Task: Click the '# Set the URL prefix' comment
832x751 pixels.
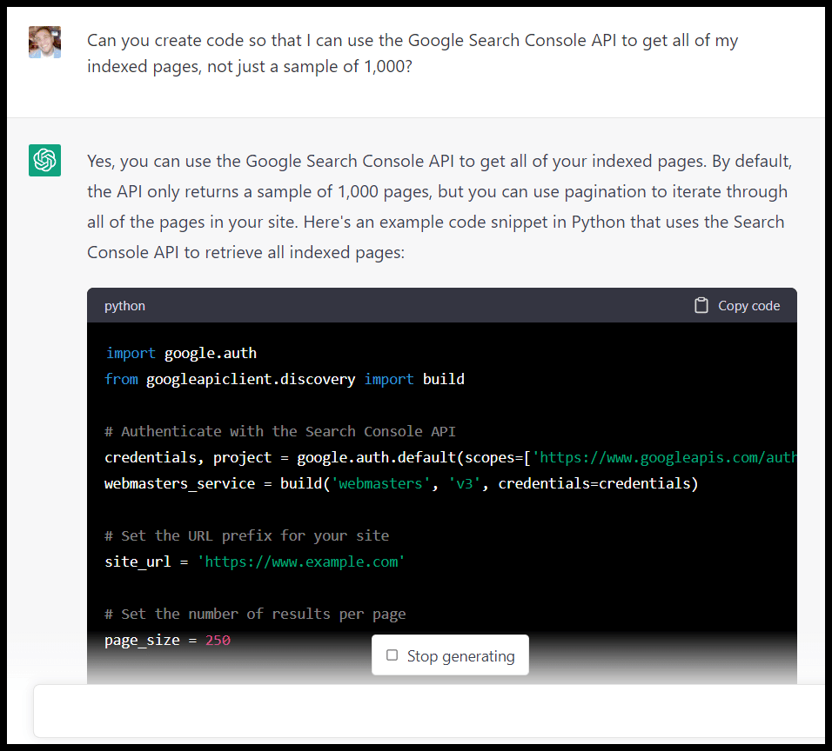Action: [x=246, y=535]
